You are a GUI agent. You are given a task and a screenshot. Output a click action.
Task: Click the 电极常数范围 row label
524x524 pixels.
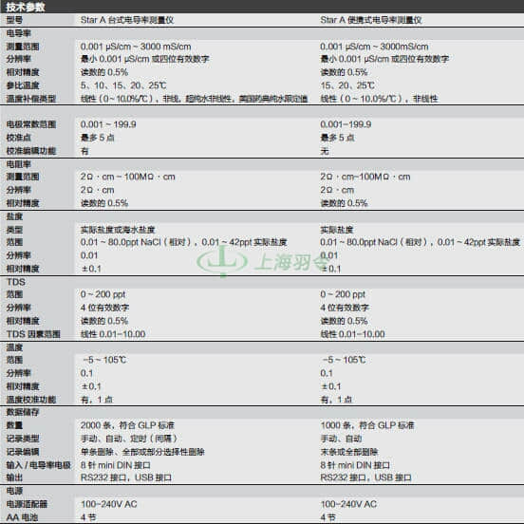pyautogui.click(x=31, y=124)
